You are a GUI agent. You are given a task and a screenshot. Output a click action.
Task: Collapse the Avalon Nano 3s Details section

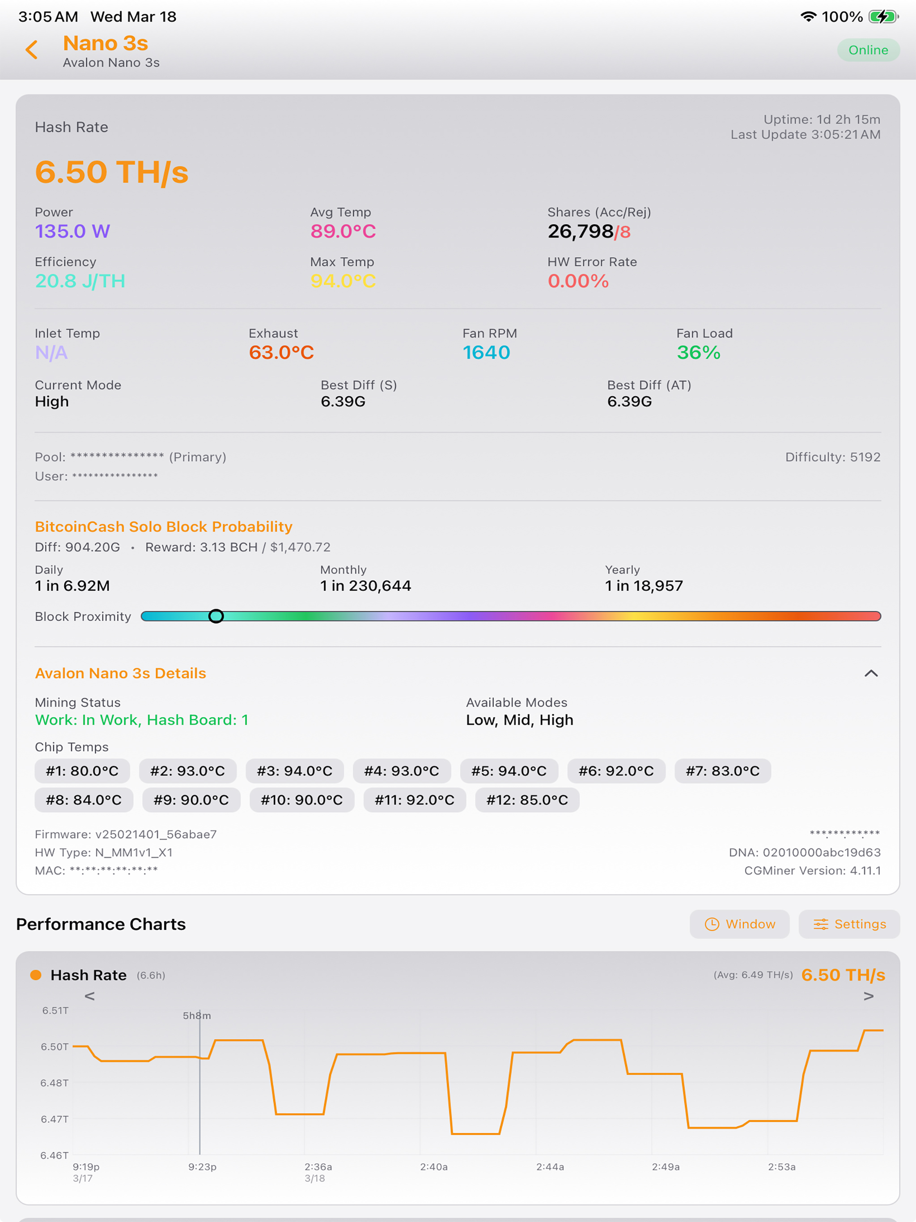click(x=871, y=673)
